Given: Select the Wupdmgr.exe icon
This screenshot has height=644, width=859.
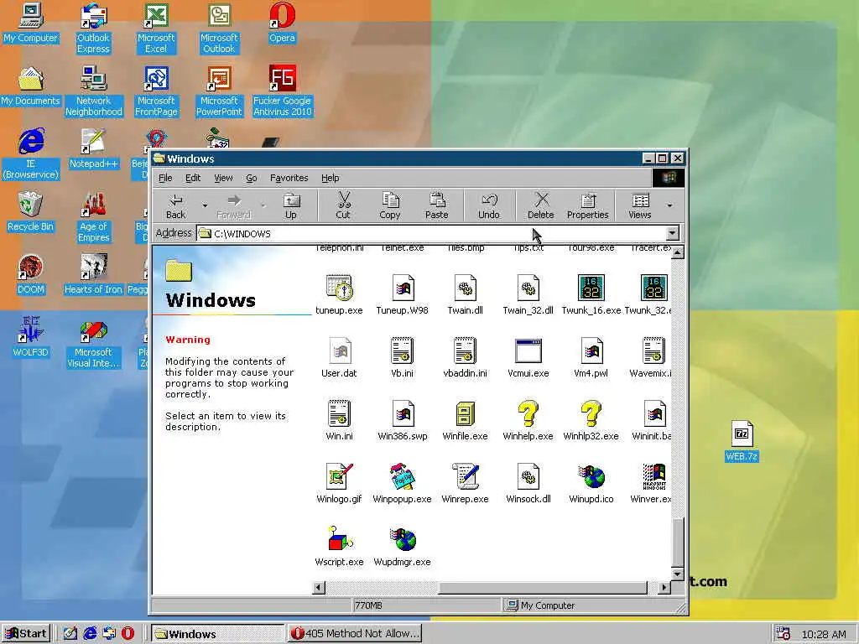Looking at the screenshot, I should pos(402,547).
